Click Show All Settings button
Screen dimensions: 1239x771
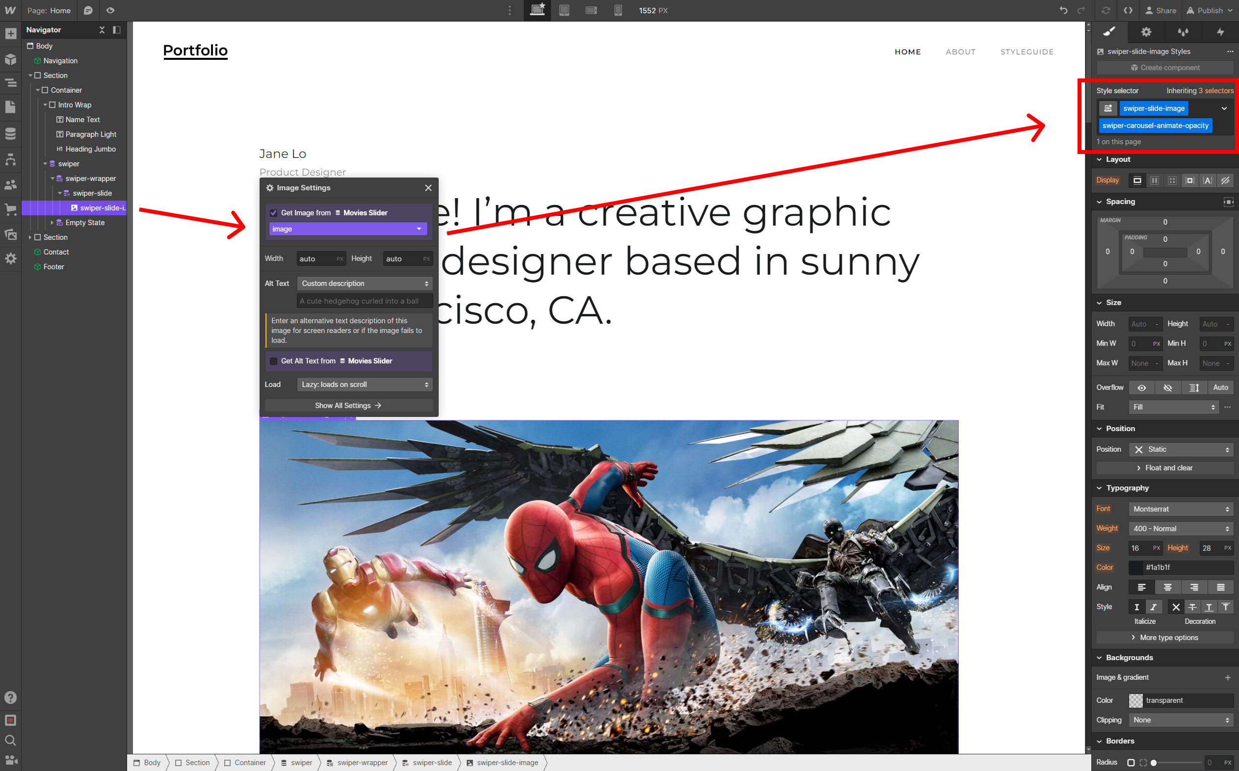(x=349, y=406)
